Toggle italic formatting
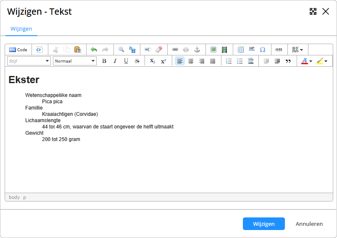The image size is (337, 238). point(115,61)
